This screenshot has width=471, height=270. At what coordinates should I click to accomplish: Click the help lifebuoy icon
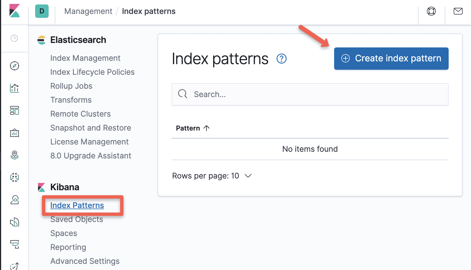point(431,11)
